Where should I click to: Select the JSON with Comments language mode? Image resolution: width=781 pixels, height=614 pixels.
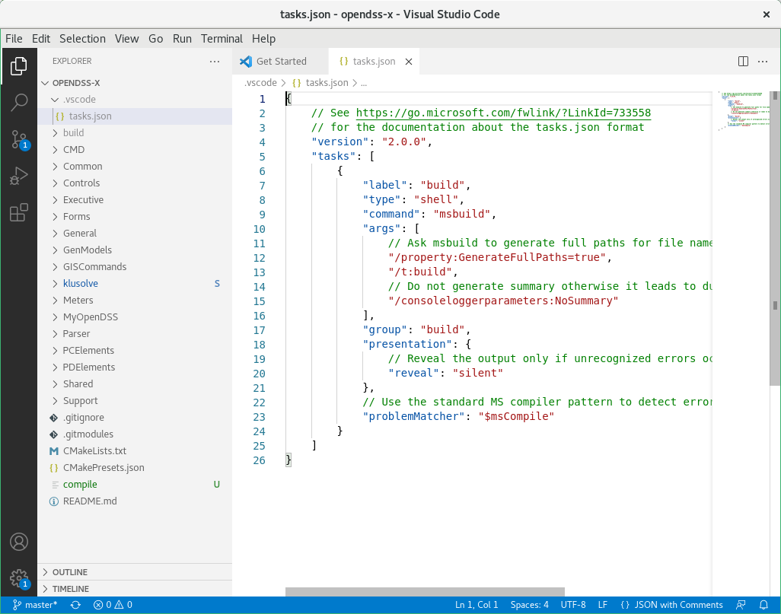[673, 604]
